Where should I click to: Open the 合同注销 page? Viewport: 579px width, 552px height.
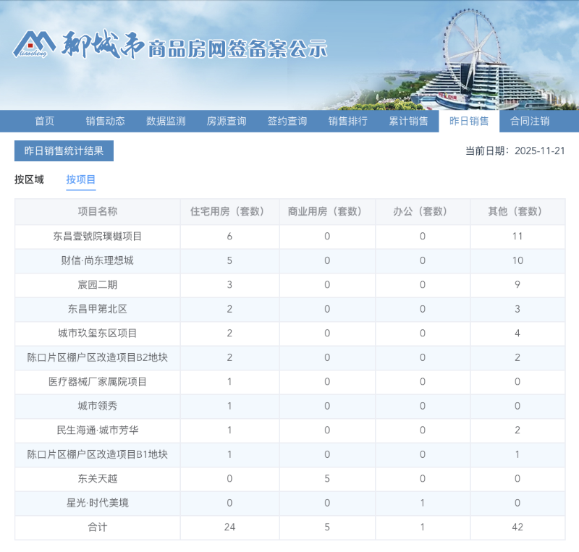(x=530, y=121)
